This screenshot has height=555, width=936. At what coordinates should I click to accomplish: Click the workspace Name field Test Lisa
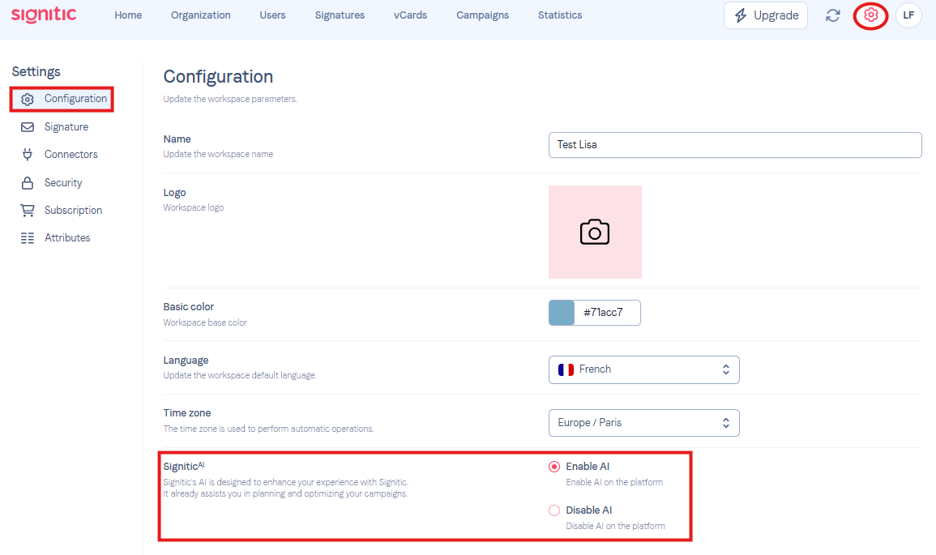[x=735, y=145]
